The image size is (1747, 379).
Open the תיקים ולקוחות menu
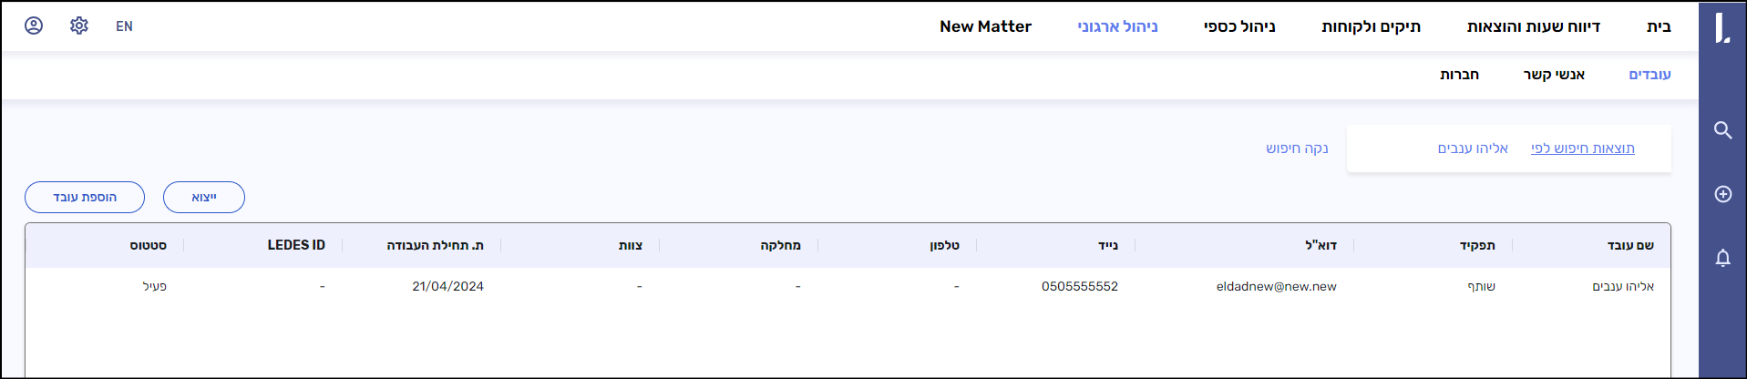(1371, 26)
